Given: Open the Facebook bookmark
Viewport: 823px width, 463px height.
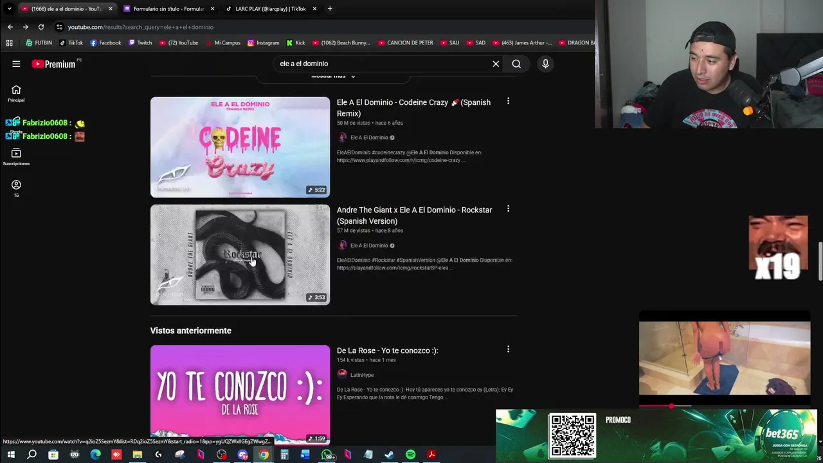Looking at the screenshot, I should tap(105, 43).
